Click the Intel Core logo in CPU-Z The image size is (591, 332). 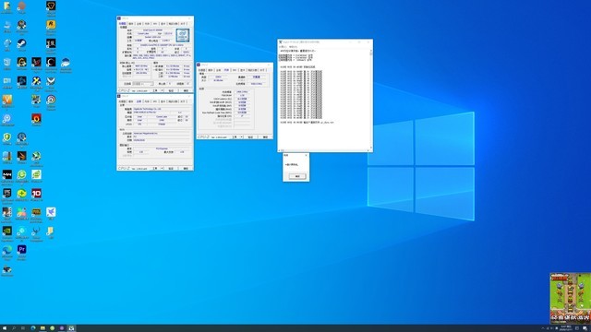pyautogui.click(x=183, y=36)
